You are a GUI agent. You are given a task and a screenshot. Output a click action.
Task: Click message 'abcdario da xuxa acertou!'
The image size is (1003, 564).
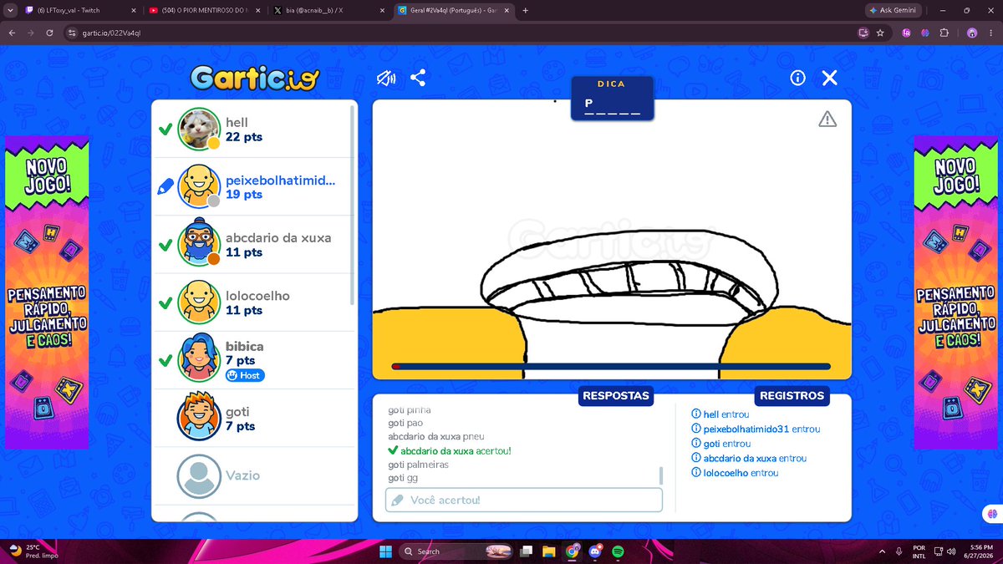point(450,450)
